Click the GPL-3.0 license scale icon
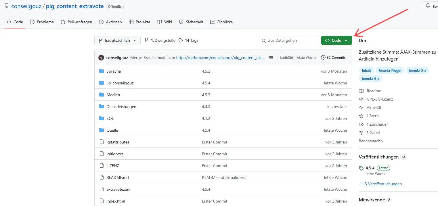This screenshot has width=438, height=206. (361, 99)
